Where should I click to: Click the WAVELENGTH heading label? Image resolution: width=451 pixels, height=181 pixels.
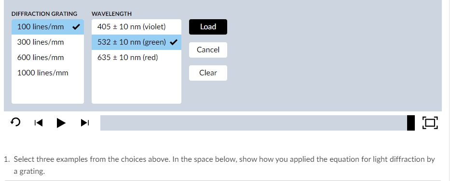(x=111, y=14)
